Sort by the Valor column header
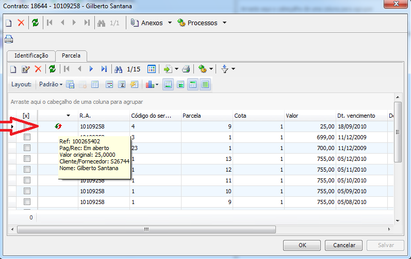This screenshot has width=411, height=259. tap(310, 116)
